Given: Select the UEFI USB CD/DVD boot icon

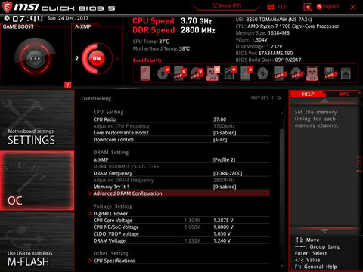Looking at the screenshot, I should (x=197, y=73).
